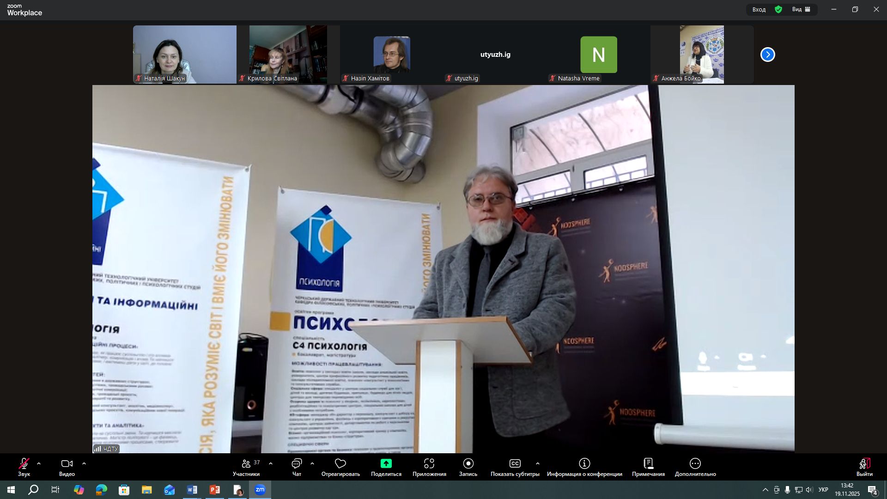The height and width of the screenshot is (499, 887).
Task: Select the Анжела Бойко video thumbnail
Action: tap(701, 55)
